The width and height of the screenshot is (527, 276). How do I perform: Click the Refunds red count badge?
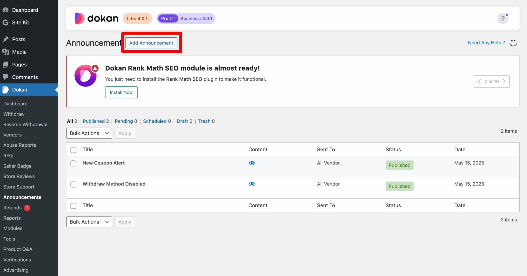click(27, 208)
